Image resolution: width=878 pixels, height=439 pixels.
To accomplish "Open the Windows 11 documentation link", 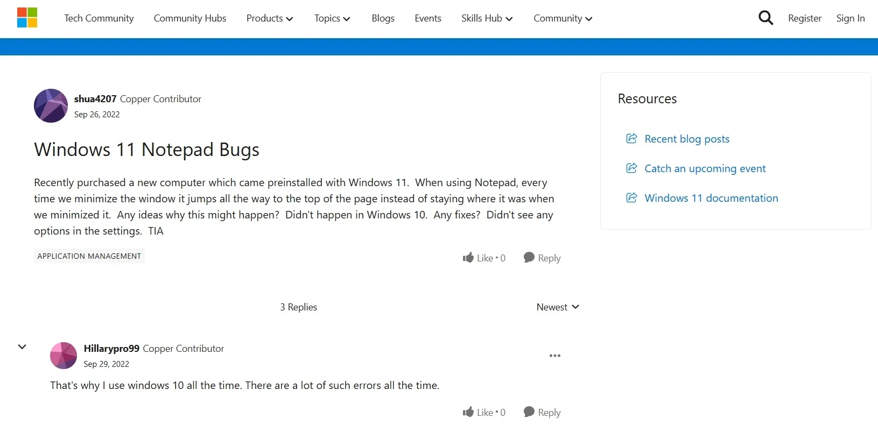I will tap(711, 198).
